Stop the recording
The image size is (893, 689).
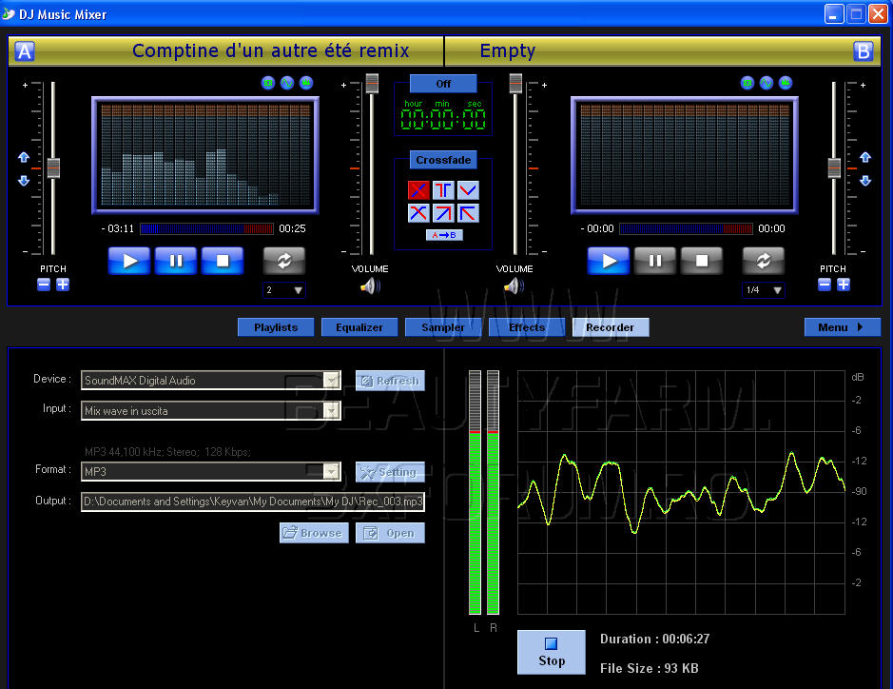pos(552,653)
